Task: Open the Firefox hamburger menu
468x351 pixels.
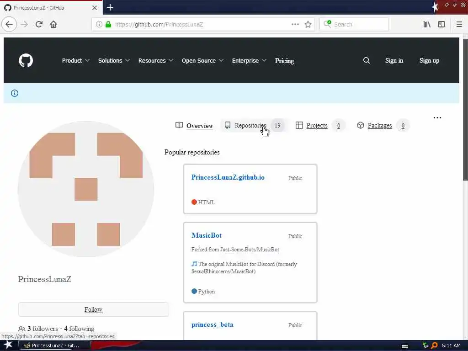Action: tap(459, 25)
